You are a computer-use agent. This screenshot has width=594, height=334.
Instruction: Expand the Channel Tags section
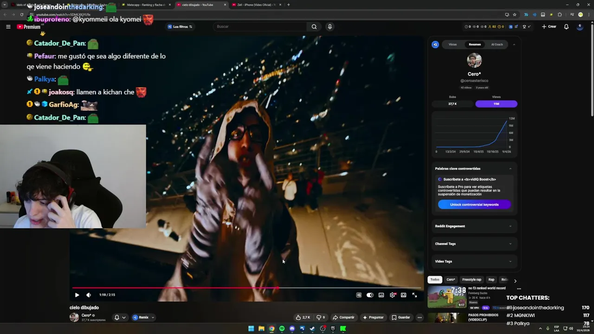(473, 244)
